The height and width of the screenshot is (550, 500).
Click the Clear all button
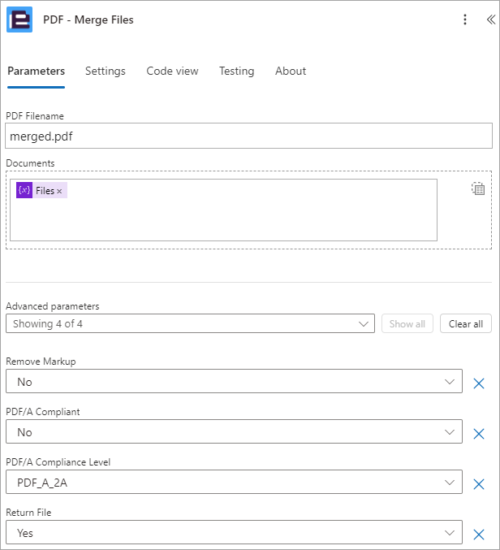click(x=466, y=323)
